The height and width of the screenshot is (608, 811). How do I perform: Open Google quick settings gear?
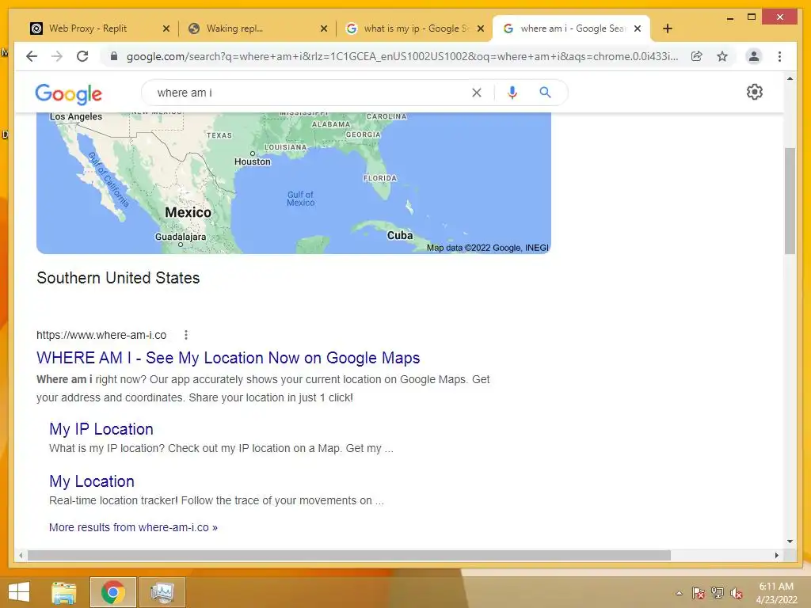coord(754,92)
